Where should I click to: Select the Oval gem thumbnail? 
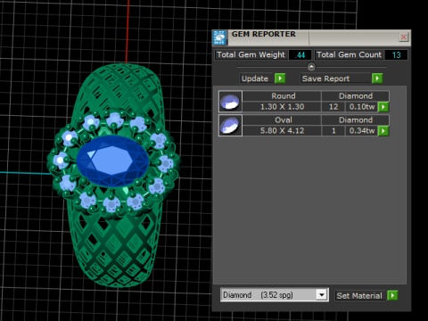230,126
